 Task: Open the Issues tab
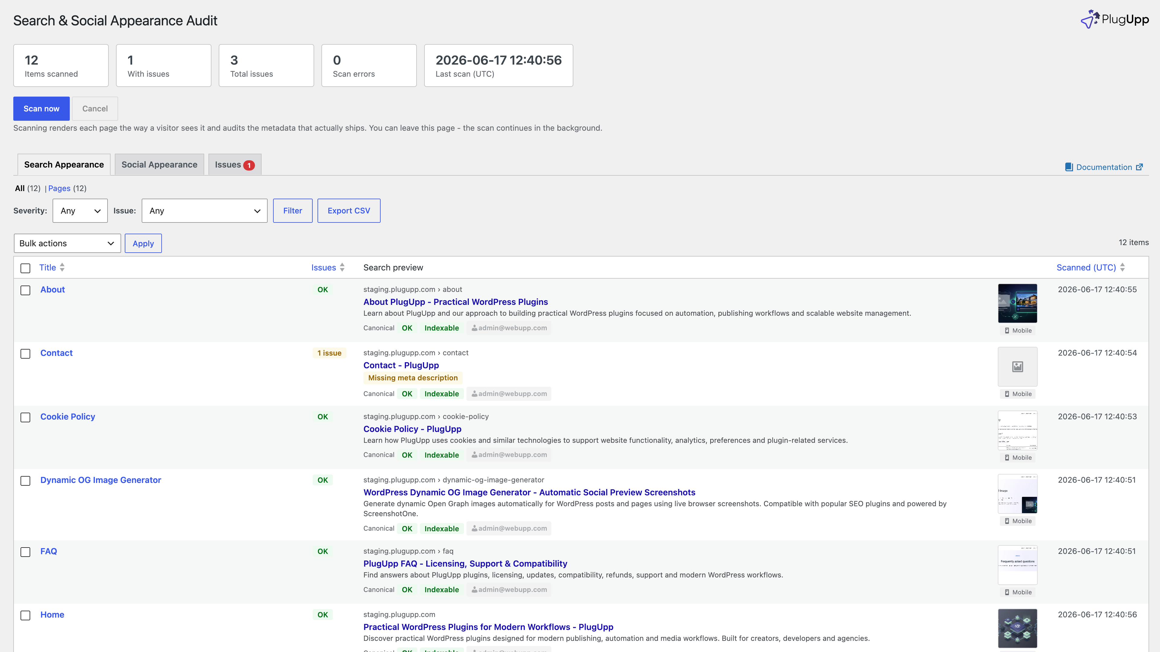[235, 165]
